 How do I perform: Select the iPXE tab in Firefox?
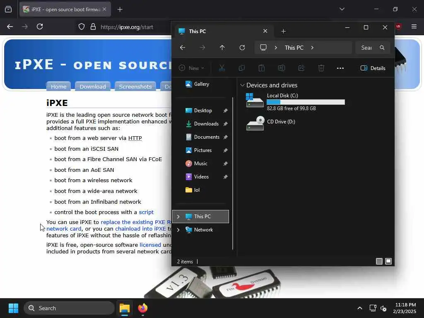click(65, 10)
